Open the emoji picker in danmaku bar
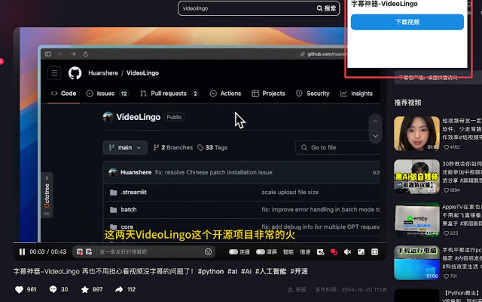 pyautogui.click(x=208, y=252)
